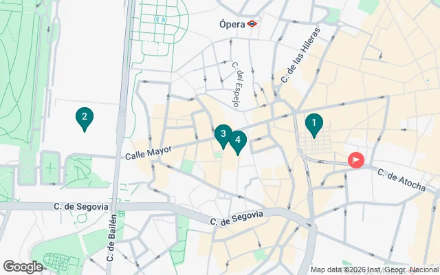The height and width of the screenshot is (275, 440).
Task: Open the Map data attribution text
Action: (375, 269)
